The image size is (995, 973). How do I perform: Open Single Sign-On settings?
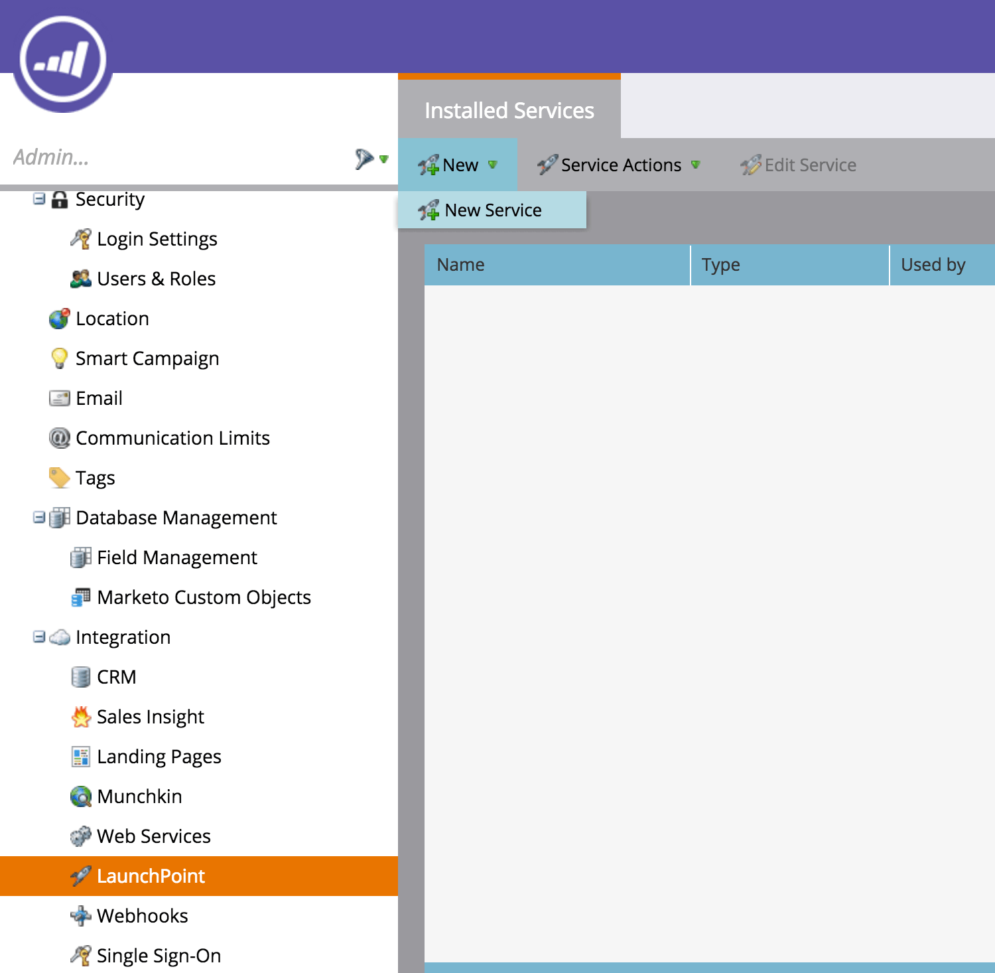(159, 956)
